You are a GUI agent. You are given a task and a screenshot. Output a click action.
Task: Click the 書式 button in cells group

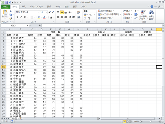click(x=127, y=18)
